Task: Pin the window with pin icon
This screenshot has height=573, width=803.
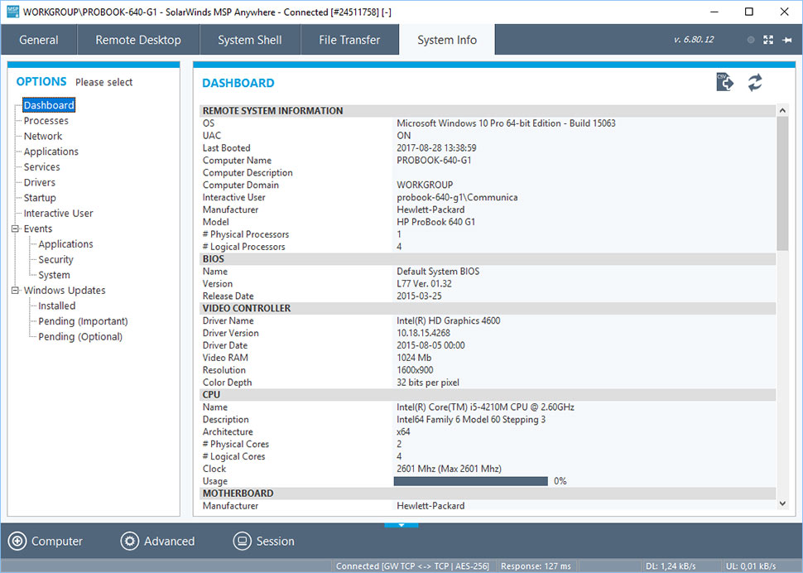Action: [x=787, y=40]
